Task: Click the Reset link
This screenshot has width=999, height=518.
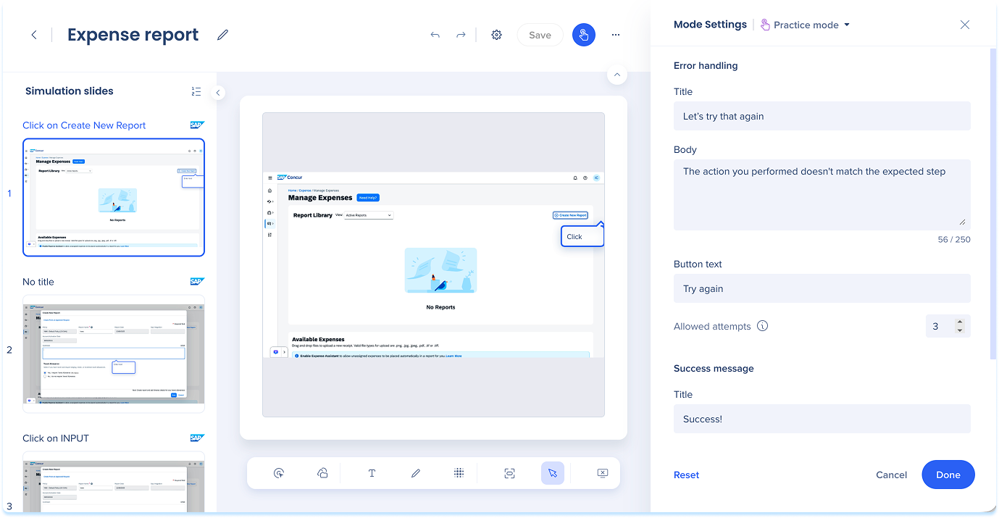Action: (686, 475)
